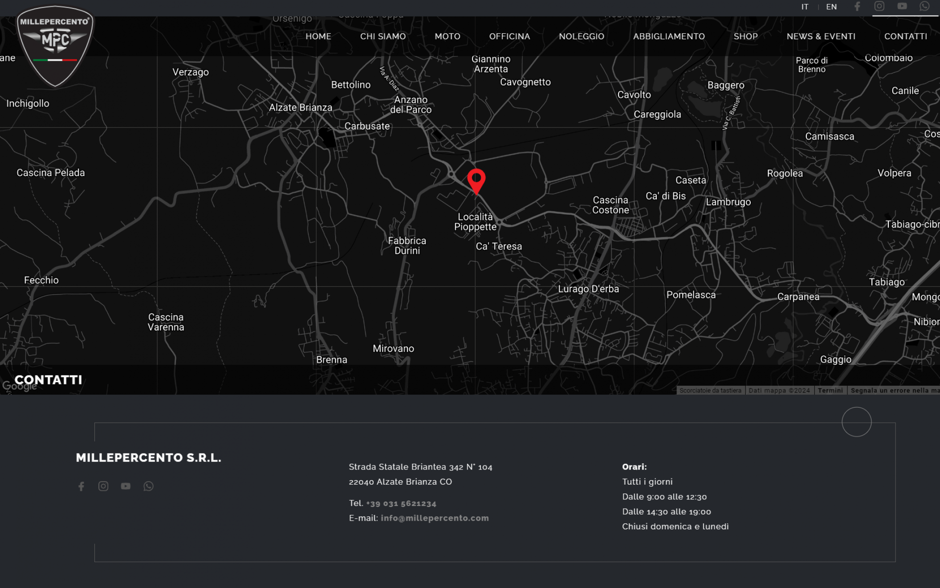Click the Carbusate map label

click(367, 127)
